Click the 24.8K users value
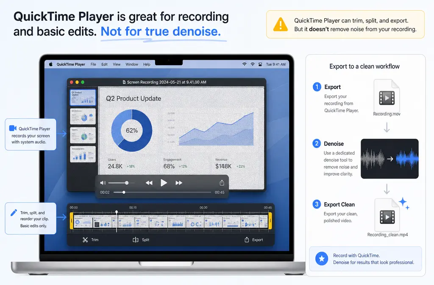This screenshot has width=434, height=285. pos(115,166)
